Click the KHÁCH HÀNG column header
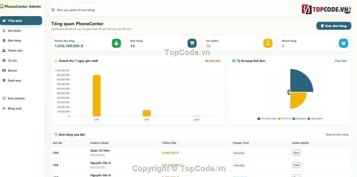 100,143
